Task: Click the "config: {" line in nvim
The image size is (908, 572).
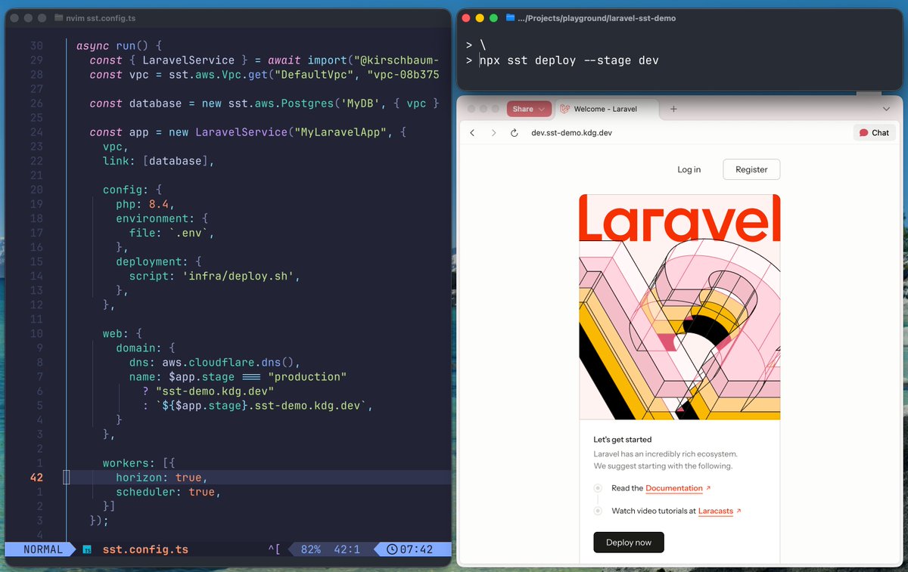Action: tap(132, 190)
